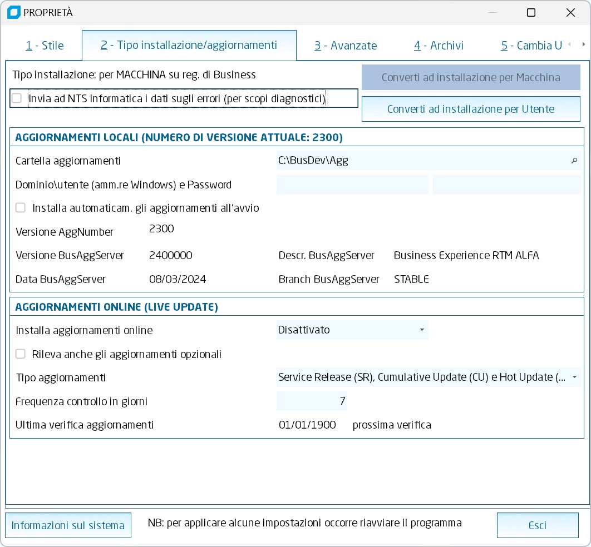This screenshot has height=547, width=591.
Task: Click the AGGIORNAMENTI LOCALI section header
Action: click(179, 137)
